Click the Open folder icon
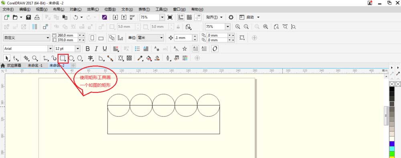 tap(15, 17)
